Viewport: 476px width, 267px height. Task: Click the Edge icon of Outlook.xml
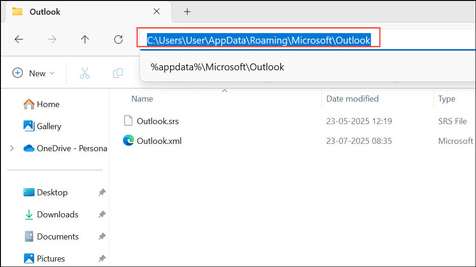(129, 141)
